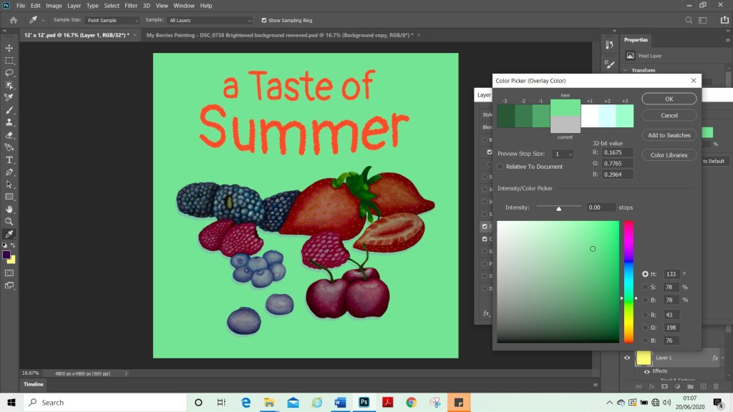Open Eyedropper tool preset dropdown arrow
The height and width of the screenshot is (412, 733).
click(43, 21)
